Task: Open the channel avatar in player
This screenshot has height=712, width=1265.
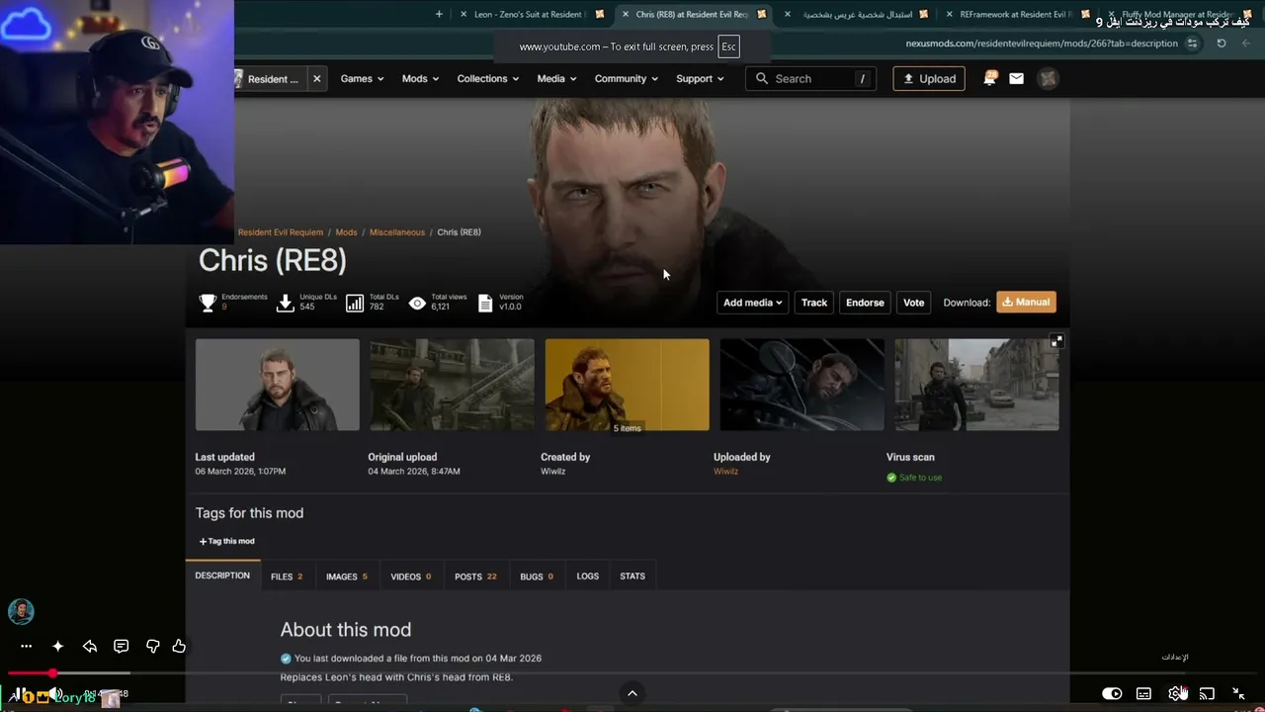Action: coord(21,612)
